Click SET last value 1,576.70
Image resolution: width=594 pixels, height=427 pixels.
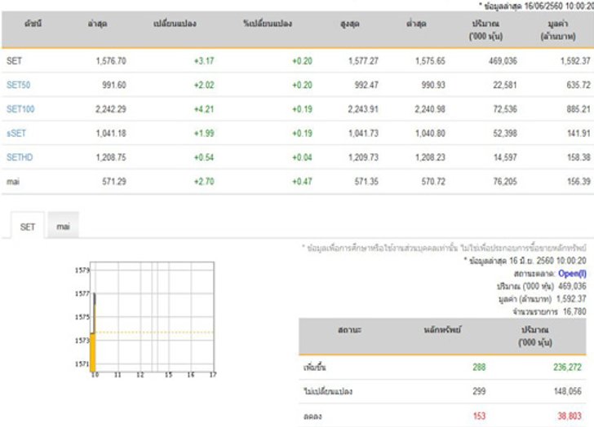pyautogui.click(x=111, y=60)
